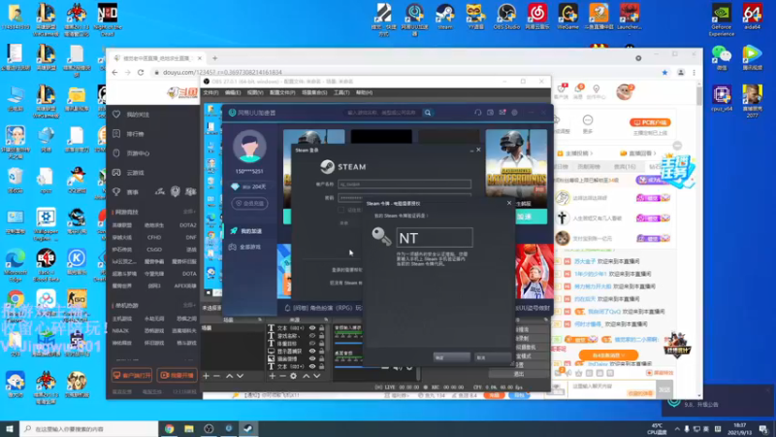
Task: Click the key icon in Steam Guard dialog
Action: [381, 236]
